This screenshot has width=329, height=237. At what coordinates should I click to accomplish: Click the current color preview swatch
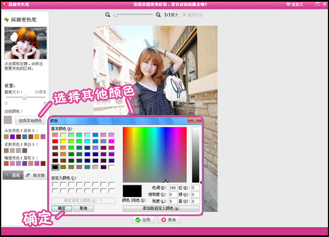point(8,120)
